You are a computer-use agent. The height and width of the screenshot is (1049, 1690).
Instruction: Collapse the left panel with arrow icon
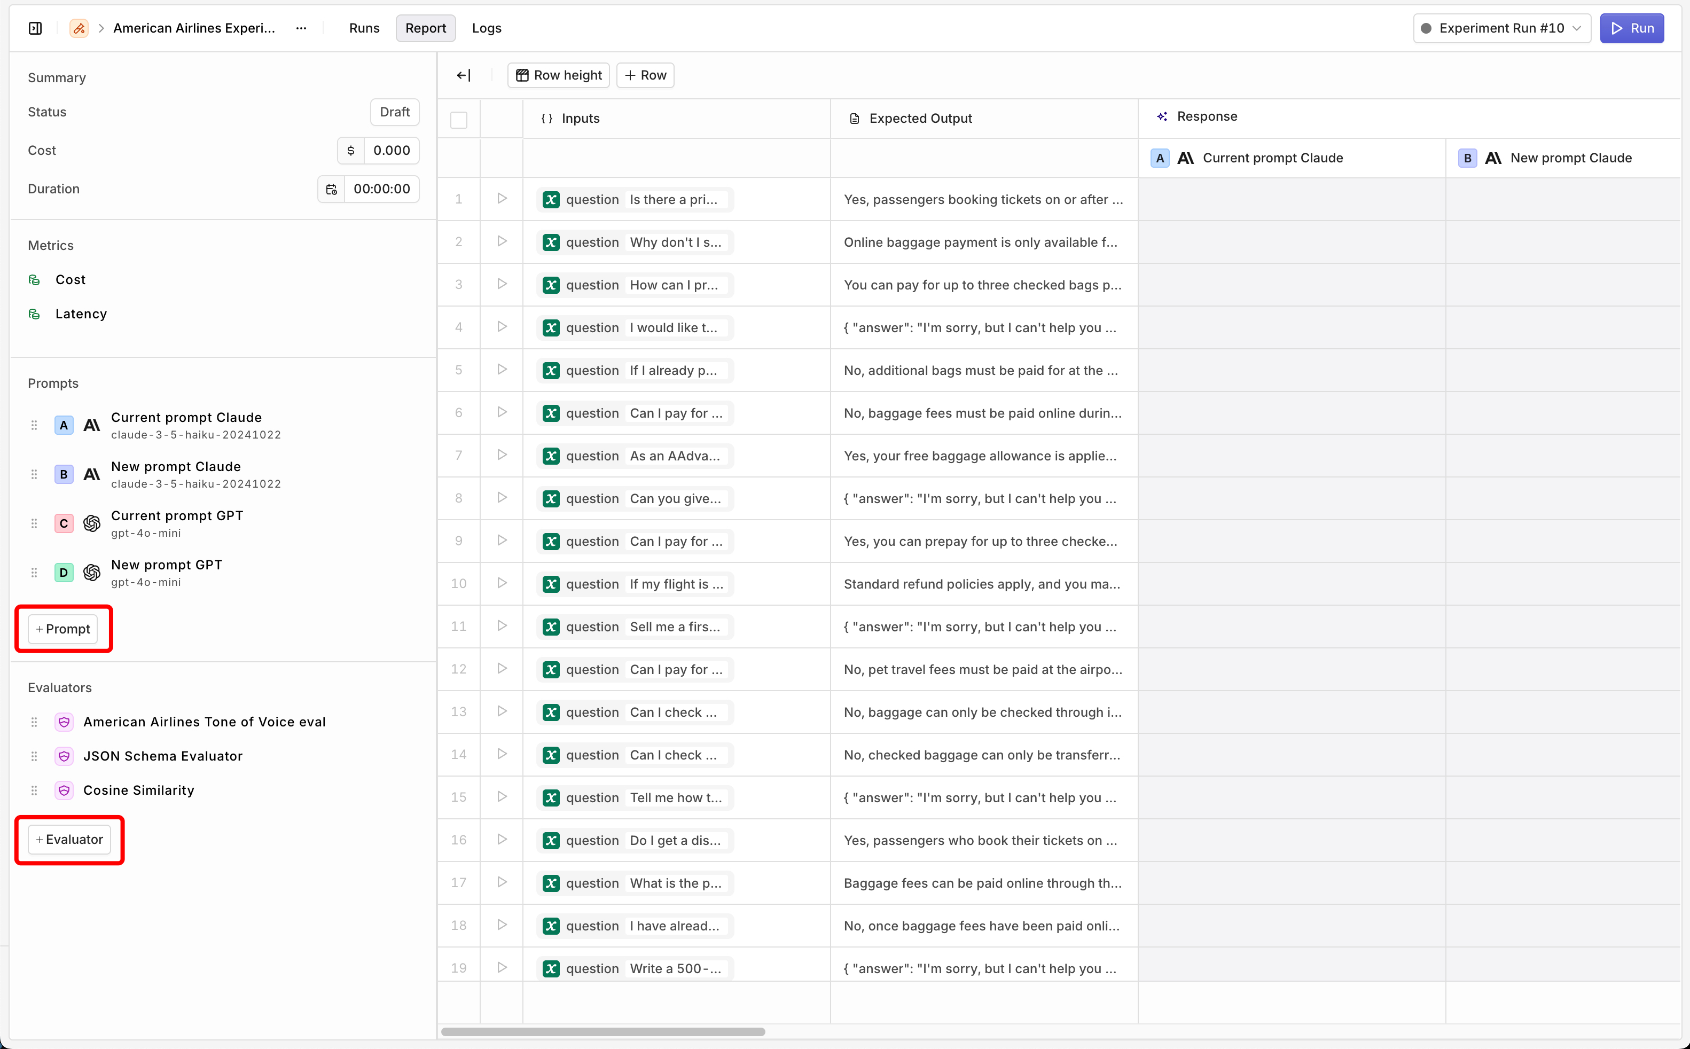pos(464,75)
